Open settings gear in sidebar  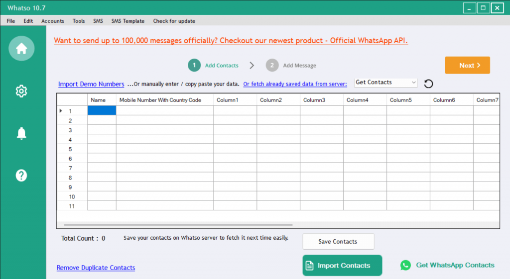[21, 91]
